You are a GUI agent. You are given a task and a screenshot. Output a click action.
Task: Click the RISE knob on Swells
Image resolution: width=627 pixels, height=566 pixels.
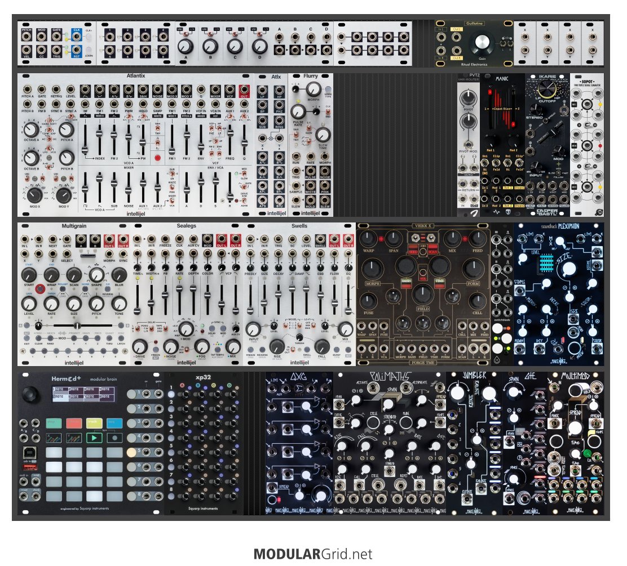click(277, 347)
